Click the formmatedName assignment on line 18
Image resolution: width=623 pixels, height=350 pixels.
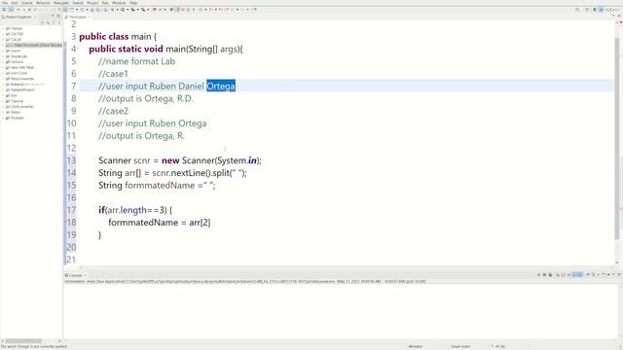coord(160,223)
